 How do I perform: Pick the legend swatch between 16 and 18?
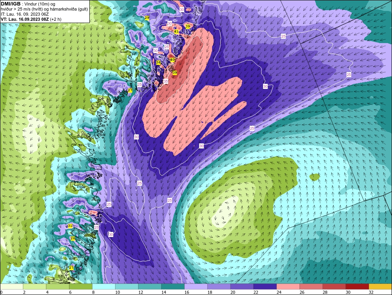[196, 286]
